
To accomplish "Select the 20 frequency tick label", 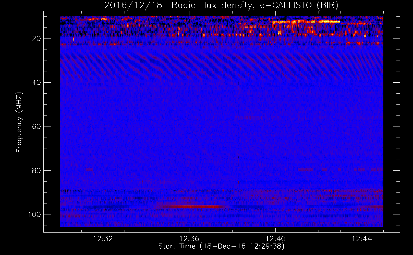I will pos(37,39).
